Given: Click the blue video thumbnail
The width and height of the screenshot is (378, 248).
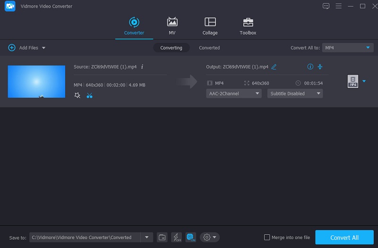Looking at the screenshot, I should click(x=36, y=82).
